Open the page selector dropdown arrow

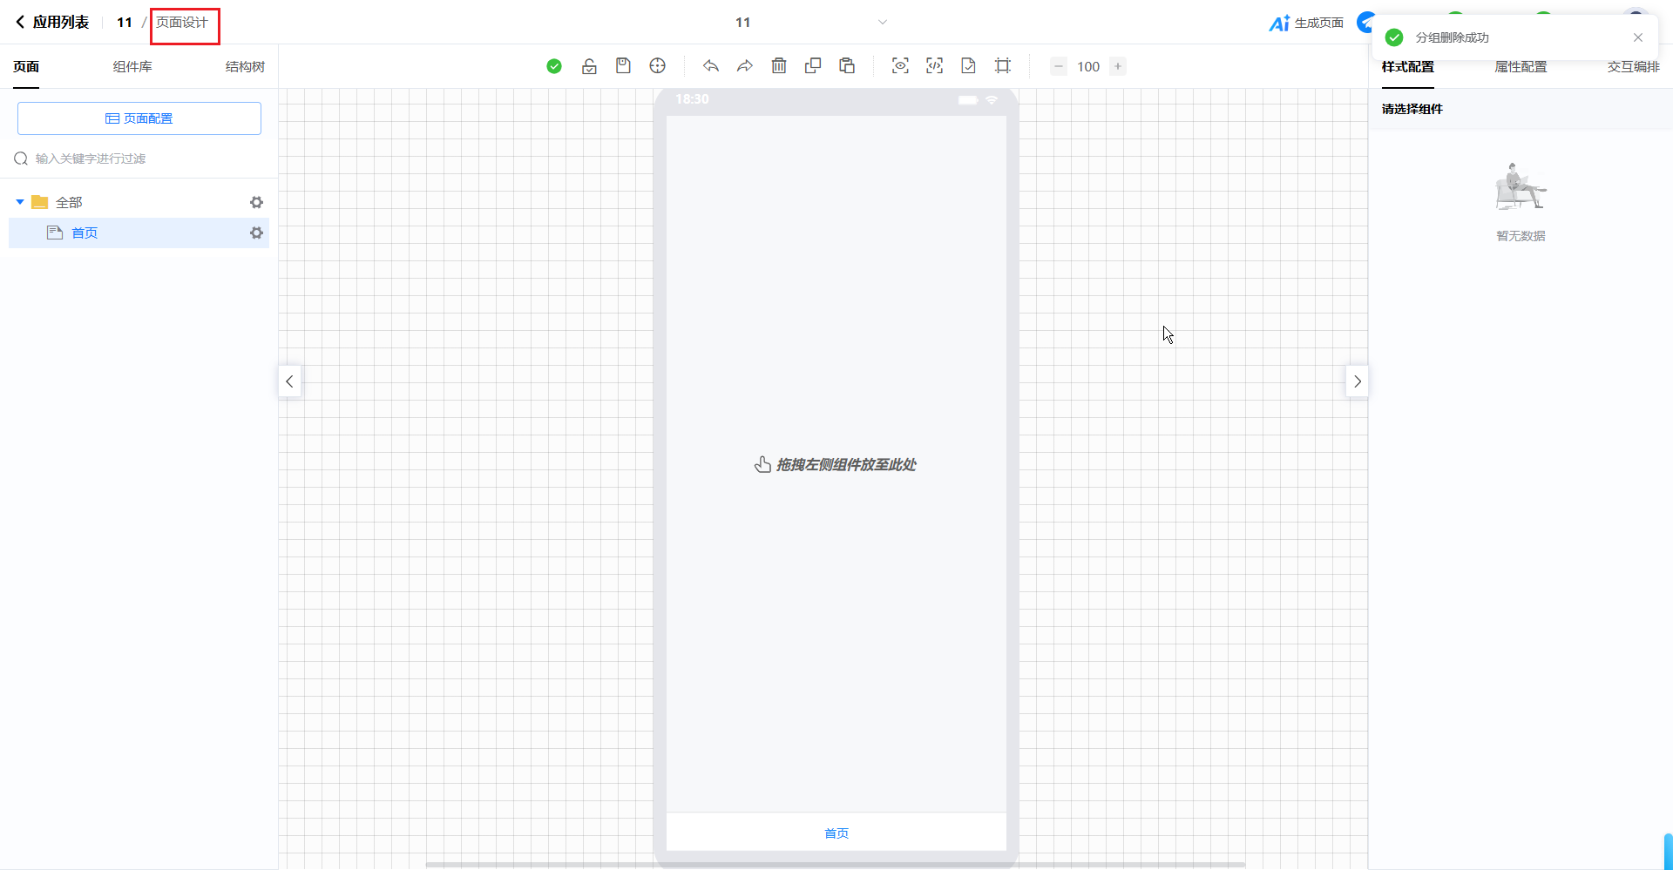point(882,23)
